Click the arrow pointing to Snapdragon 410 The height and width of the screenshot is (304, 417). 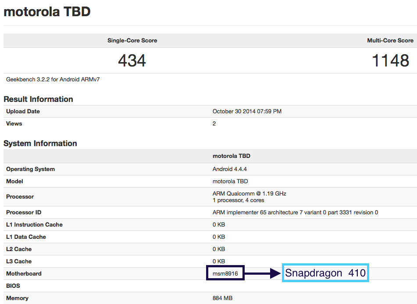coord(263,274)
